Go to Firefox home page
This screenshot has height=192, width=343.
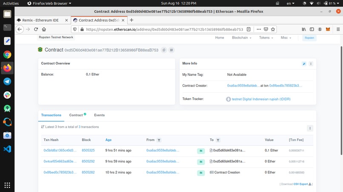tap(44, 29)
